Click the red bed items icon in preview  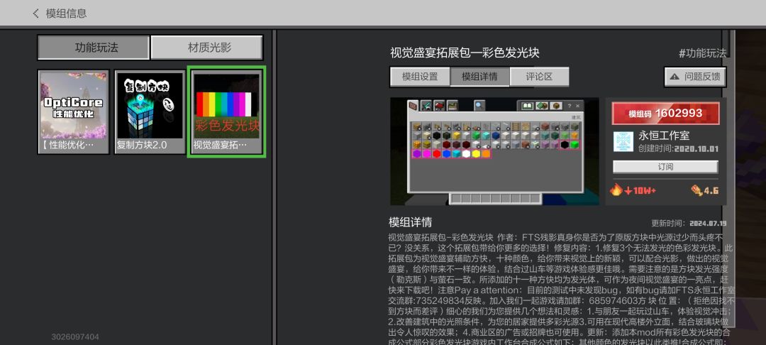pos(440,106)
